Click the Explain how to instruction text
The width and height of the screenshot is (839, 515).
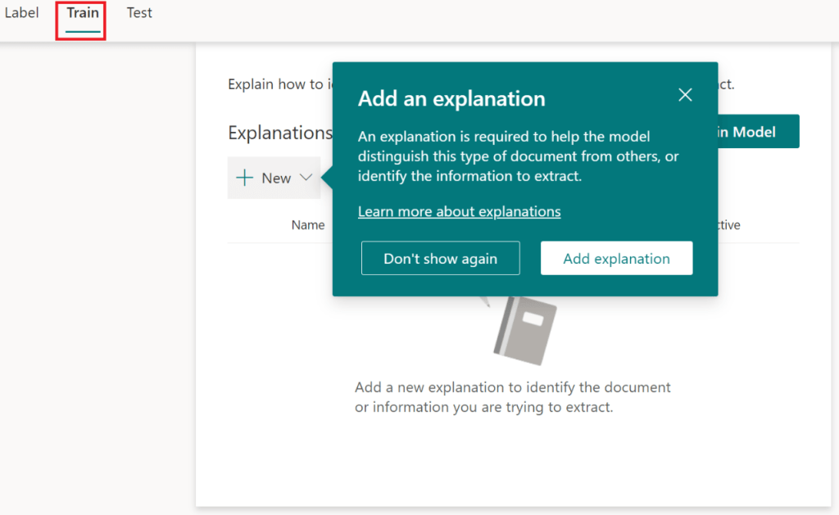pyautogui.click(x=274, y=84)
